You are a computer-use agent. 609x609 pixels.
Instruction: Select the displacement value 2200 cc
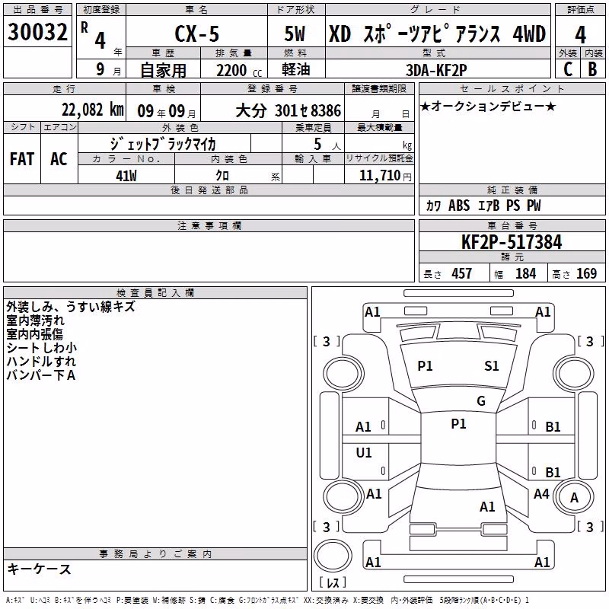[239, 70]
